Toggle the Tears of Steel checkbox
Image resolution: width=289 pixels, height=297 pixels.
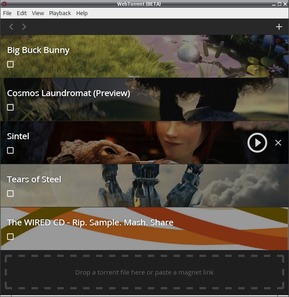(x=10, y=194)
